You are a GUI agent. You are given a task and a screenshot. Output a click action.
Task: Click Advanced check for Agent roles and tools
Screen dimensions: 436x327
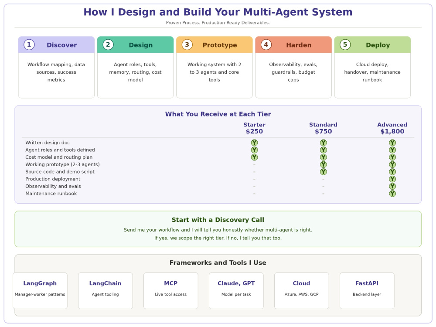pyautogui.click(x=392, y=150)
